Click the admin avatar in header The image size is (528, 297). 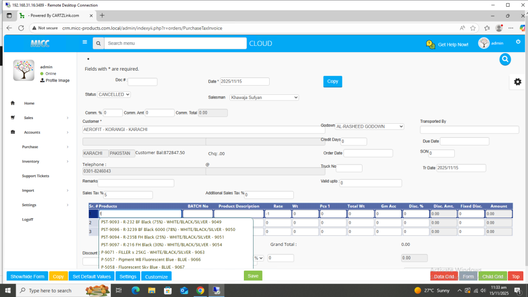[x=484, y=43]
